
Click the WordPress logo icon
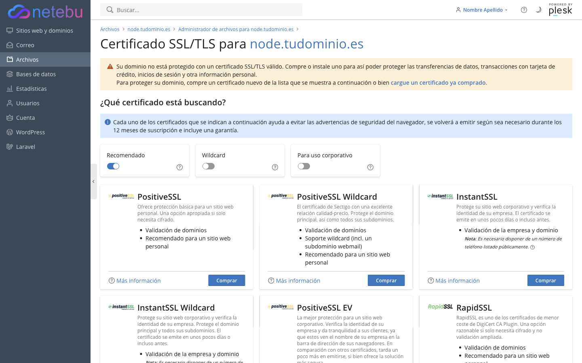coord(10,132)
